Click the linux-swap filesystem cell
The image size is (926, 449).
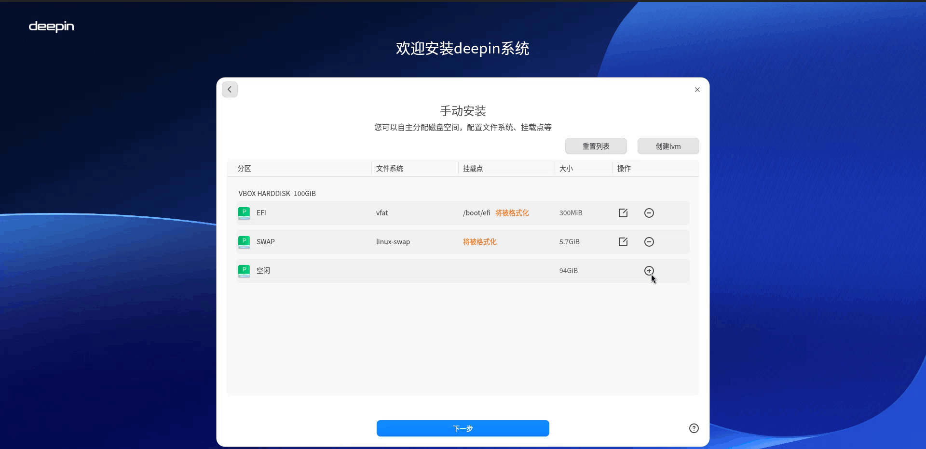click(x=393, y=242)
